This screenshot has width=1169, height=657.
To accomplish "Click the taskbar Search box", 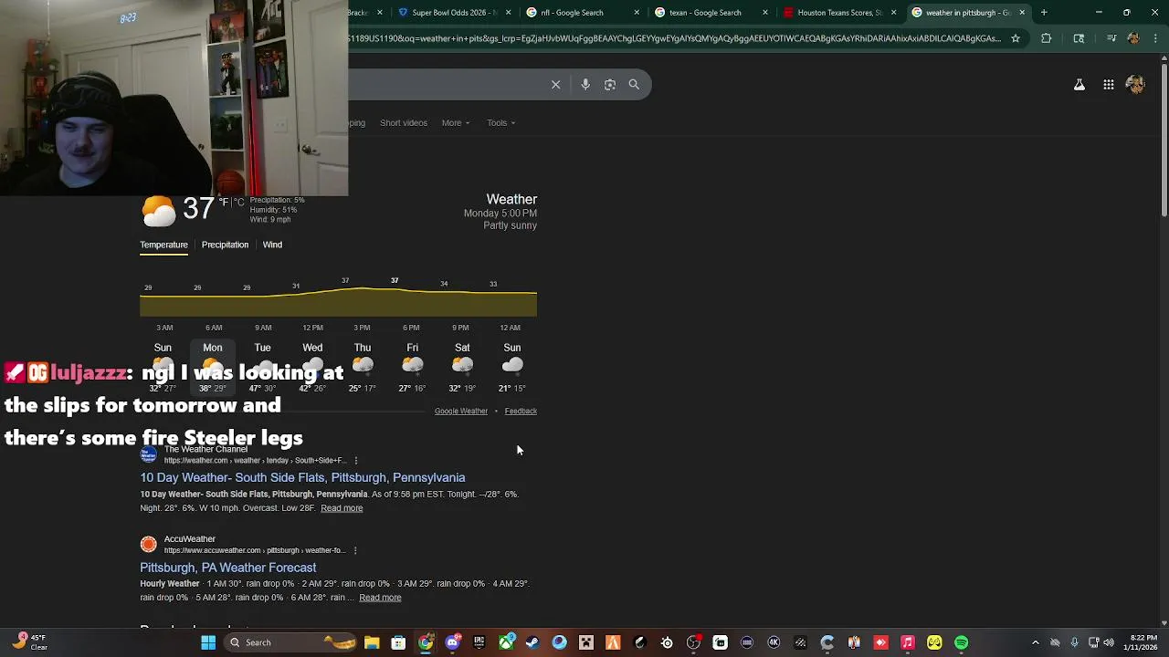I will (x=290, y=642).
